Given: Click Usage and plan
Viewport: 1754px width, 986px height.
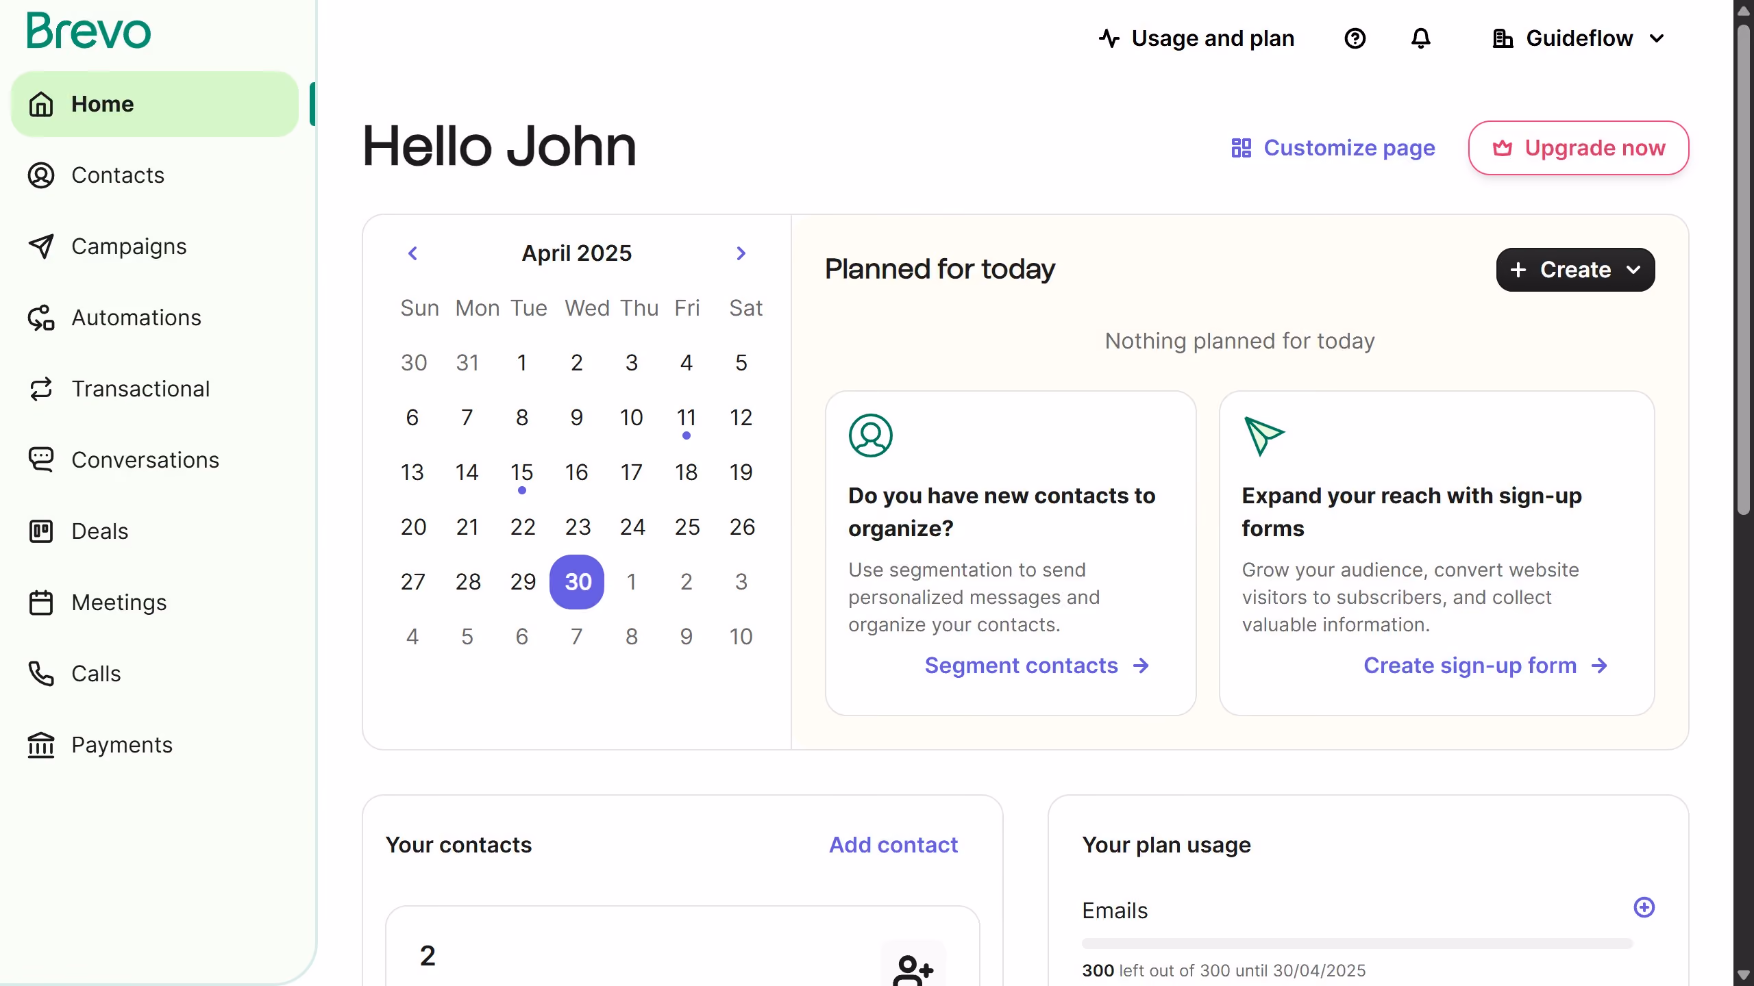Looking at the screenshot, I should point(1196,38).
